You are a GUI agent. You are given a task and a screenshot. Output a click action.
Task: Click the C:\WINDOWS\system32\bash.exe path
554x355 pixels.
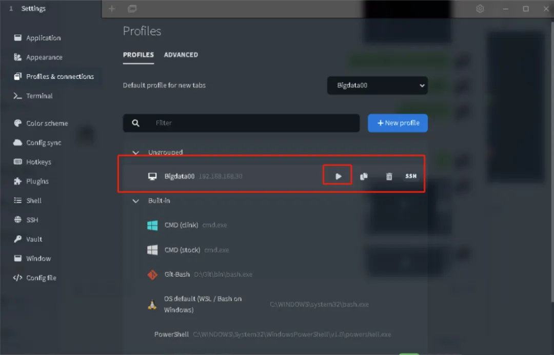pyautogui.click(x=319, y=304)
